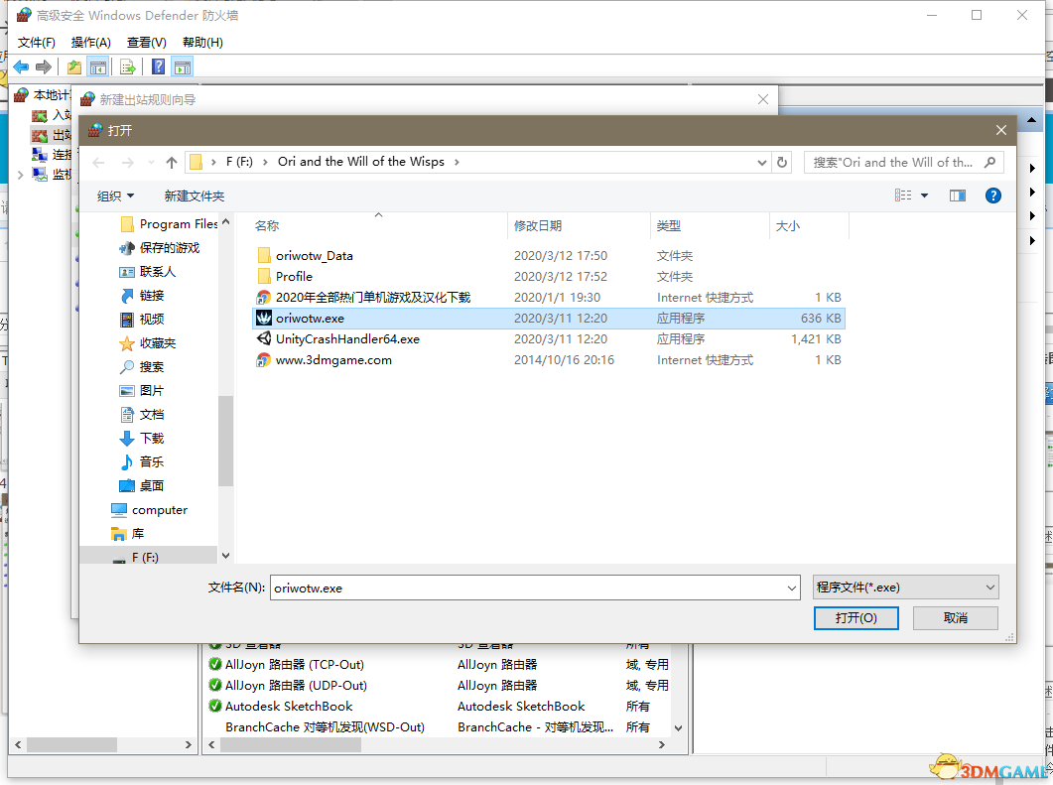Open 桌面 in the navigation pane

[141, 485]
